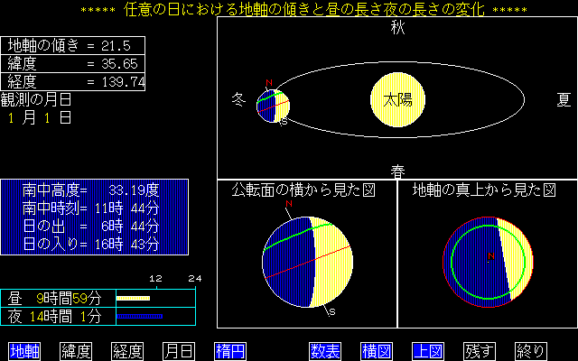
Task: Click the small Earth globe on the orbit ellipse
Action: (272, 105)
